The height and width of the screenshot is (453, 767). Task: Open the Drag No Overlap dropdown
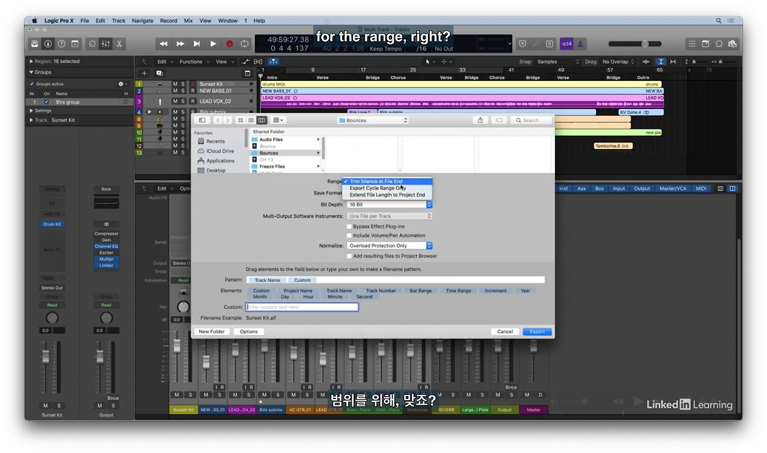[619, 62]
